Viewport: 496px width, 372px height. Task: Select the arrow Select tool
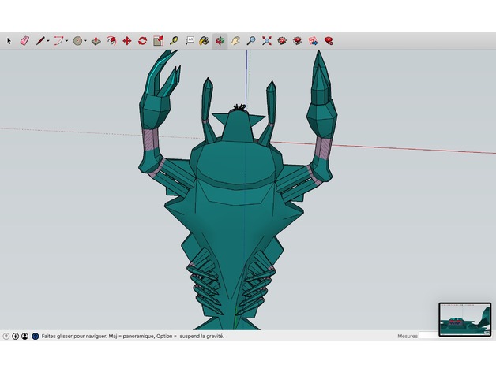tap(9, 40)
